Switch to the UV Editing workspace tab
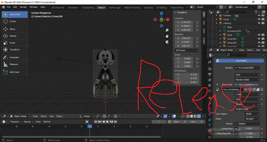The width and height of the screenshot is (267, 142). tap(162, 8)
